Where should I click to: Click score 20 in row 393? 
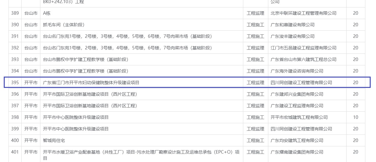point(356,59)
